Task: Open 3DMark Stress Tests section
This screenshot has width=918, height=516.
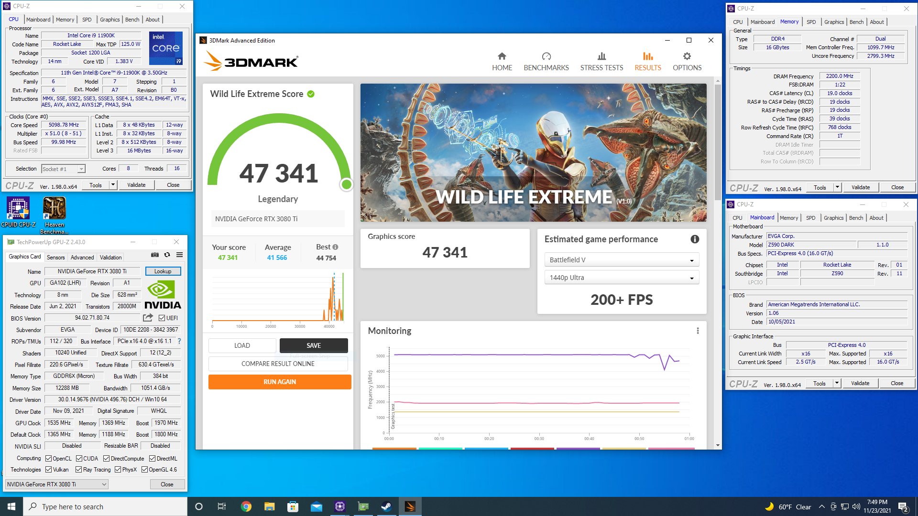Action: [601, 62]
